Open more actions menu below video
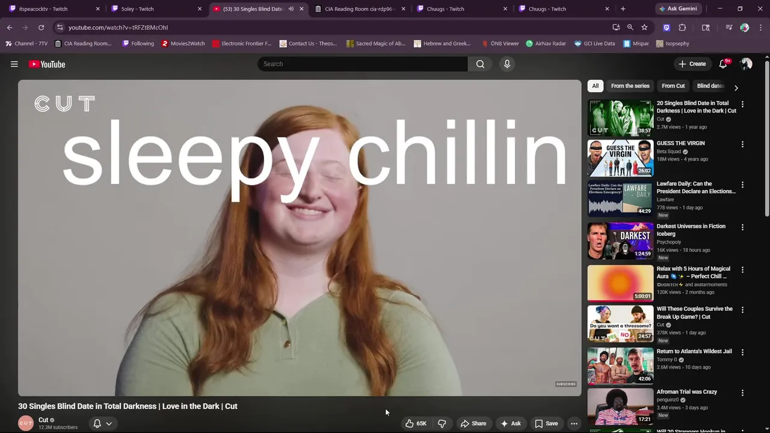 coord(574,423)
